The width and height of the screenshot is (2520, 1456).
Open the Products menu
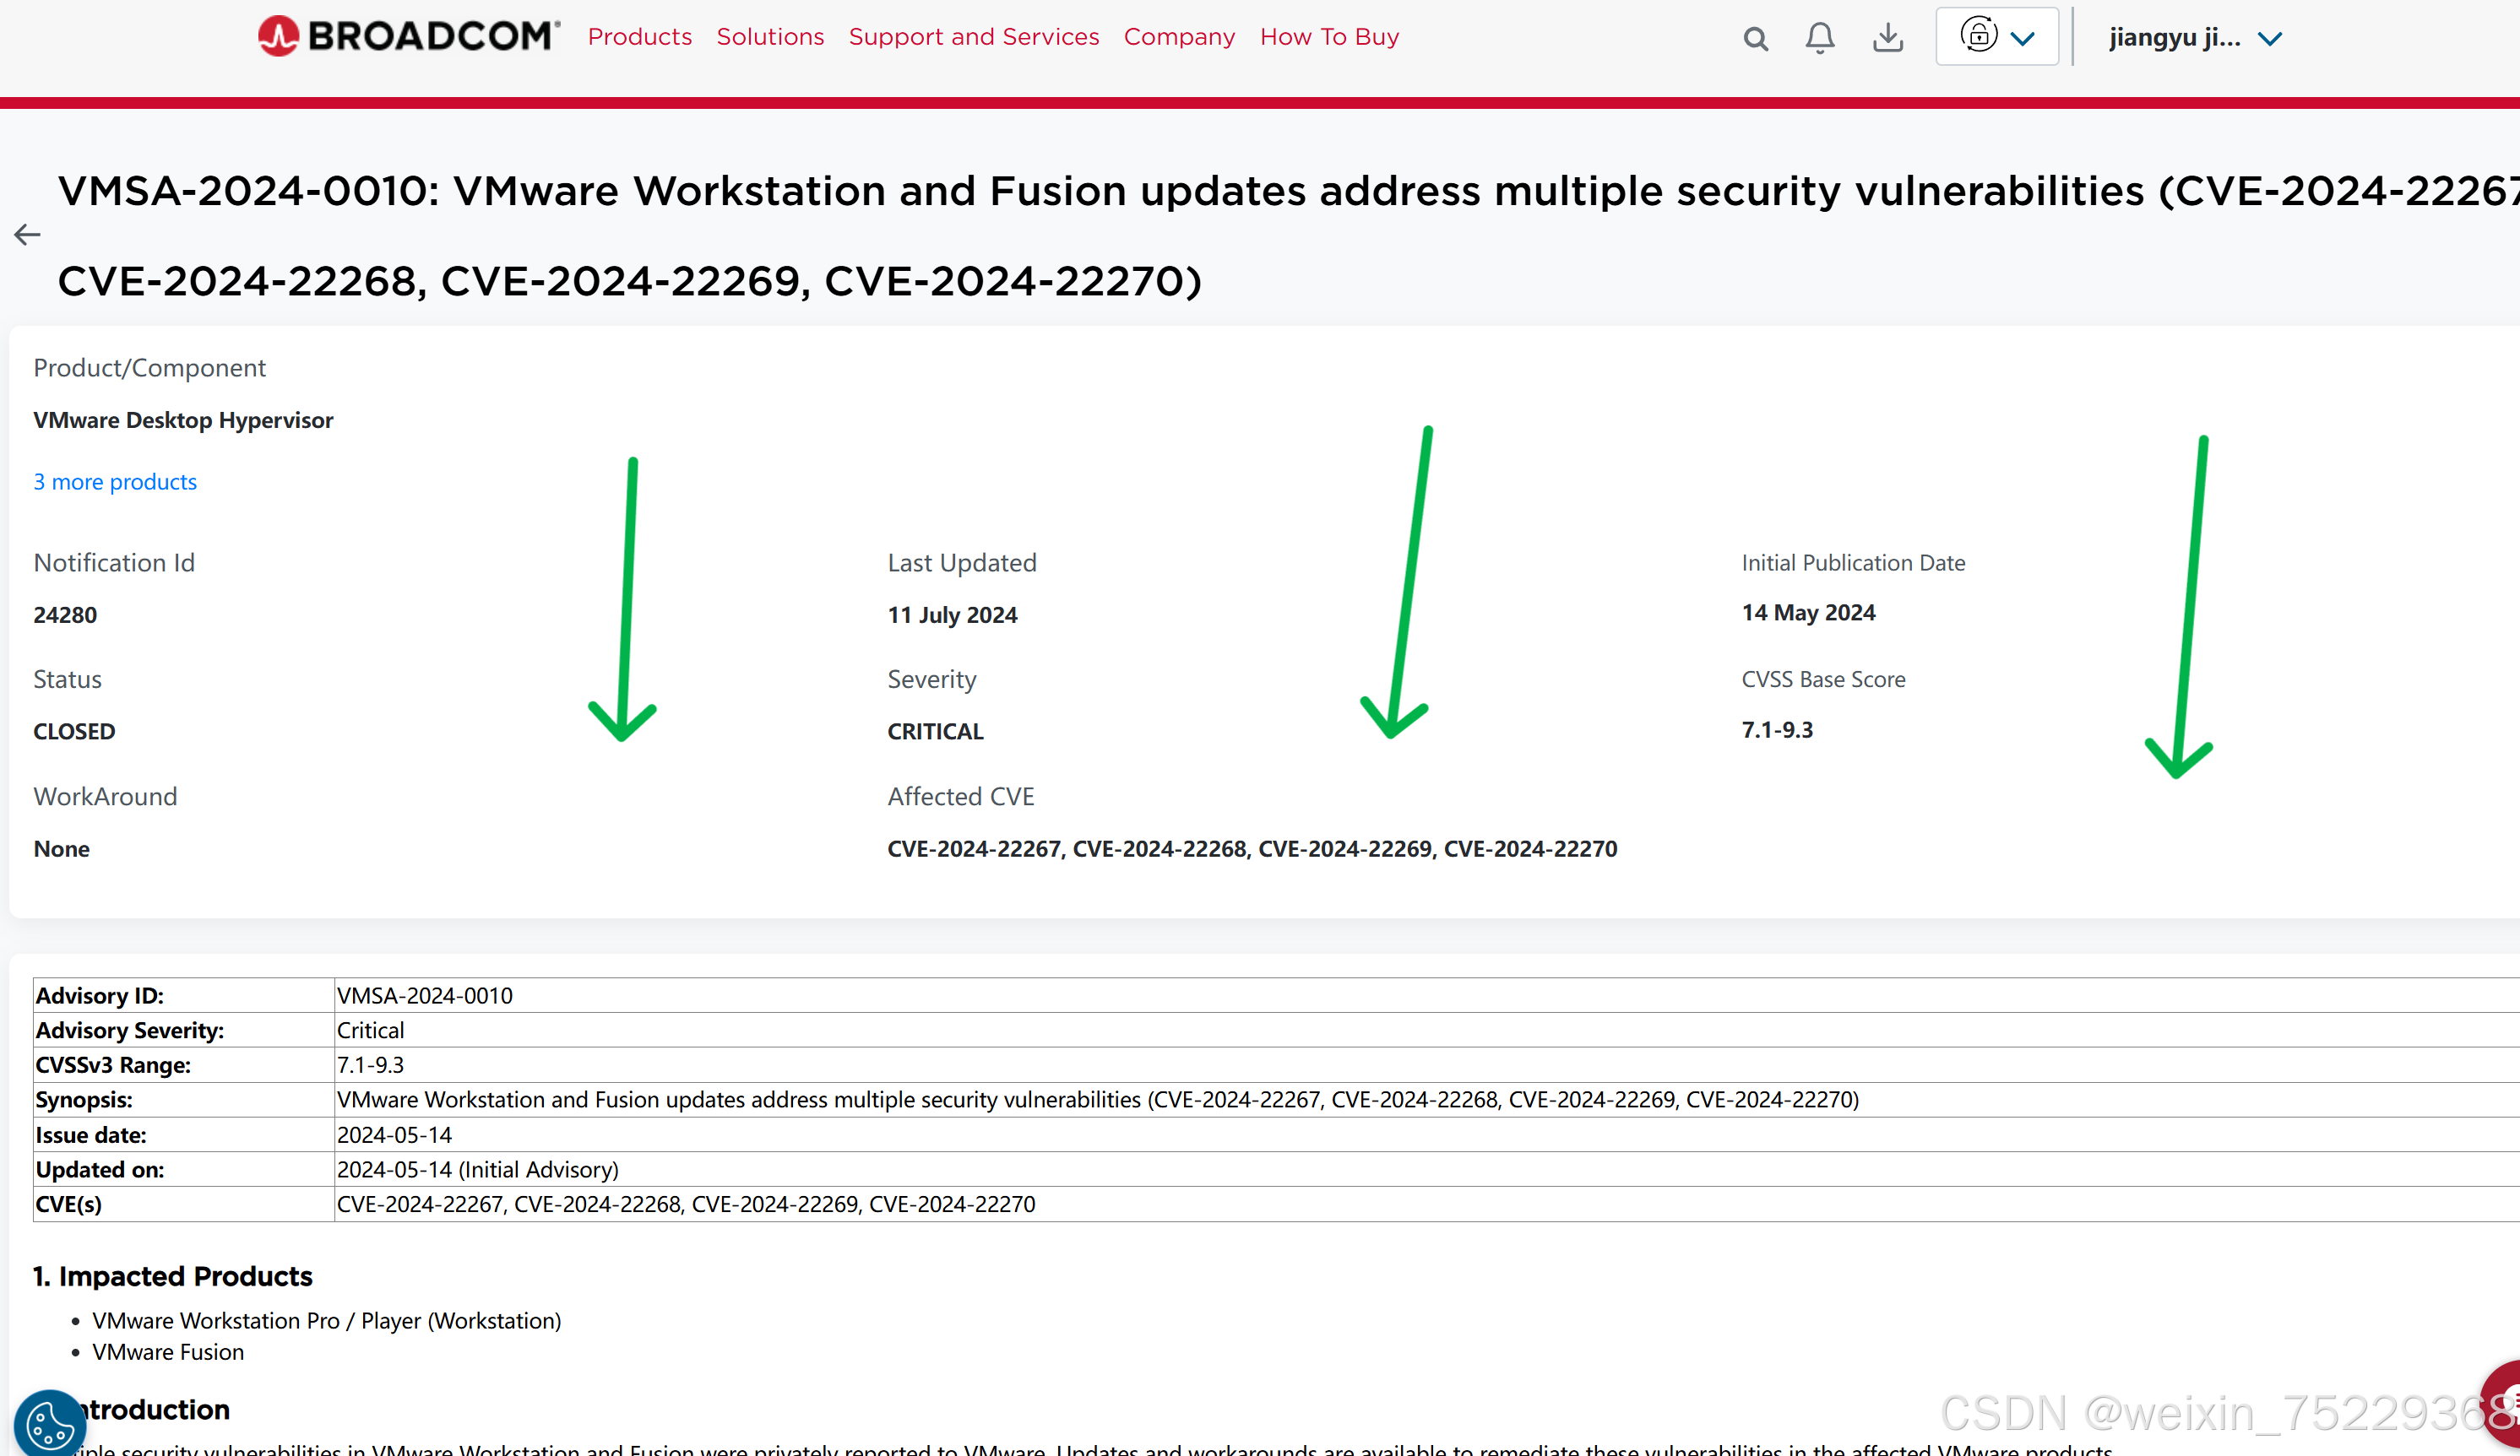click(639, 37)
